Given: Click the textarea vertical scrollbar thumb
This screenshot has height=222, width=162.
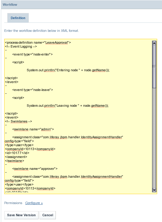Looking at the screenshot, I should tap(154, 66).
